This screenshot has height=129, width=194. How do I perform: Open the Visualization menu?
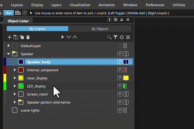click(x=80, y=5)
